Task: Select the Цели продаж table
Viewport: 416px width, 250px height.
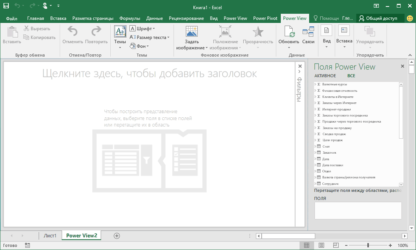Action: coord(332,140)
